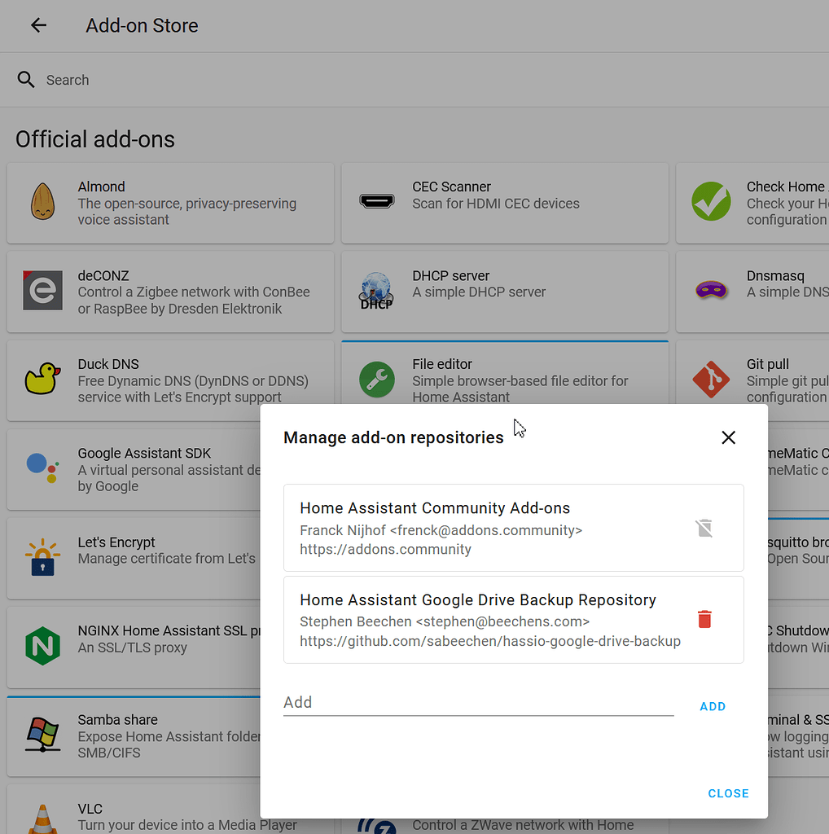The height and width of the screenshot is (834, 829).
Task: Open the NGINX hexagon icon
Action: pos(42,646)
